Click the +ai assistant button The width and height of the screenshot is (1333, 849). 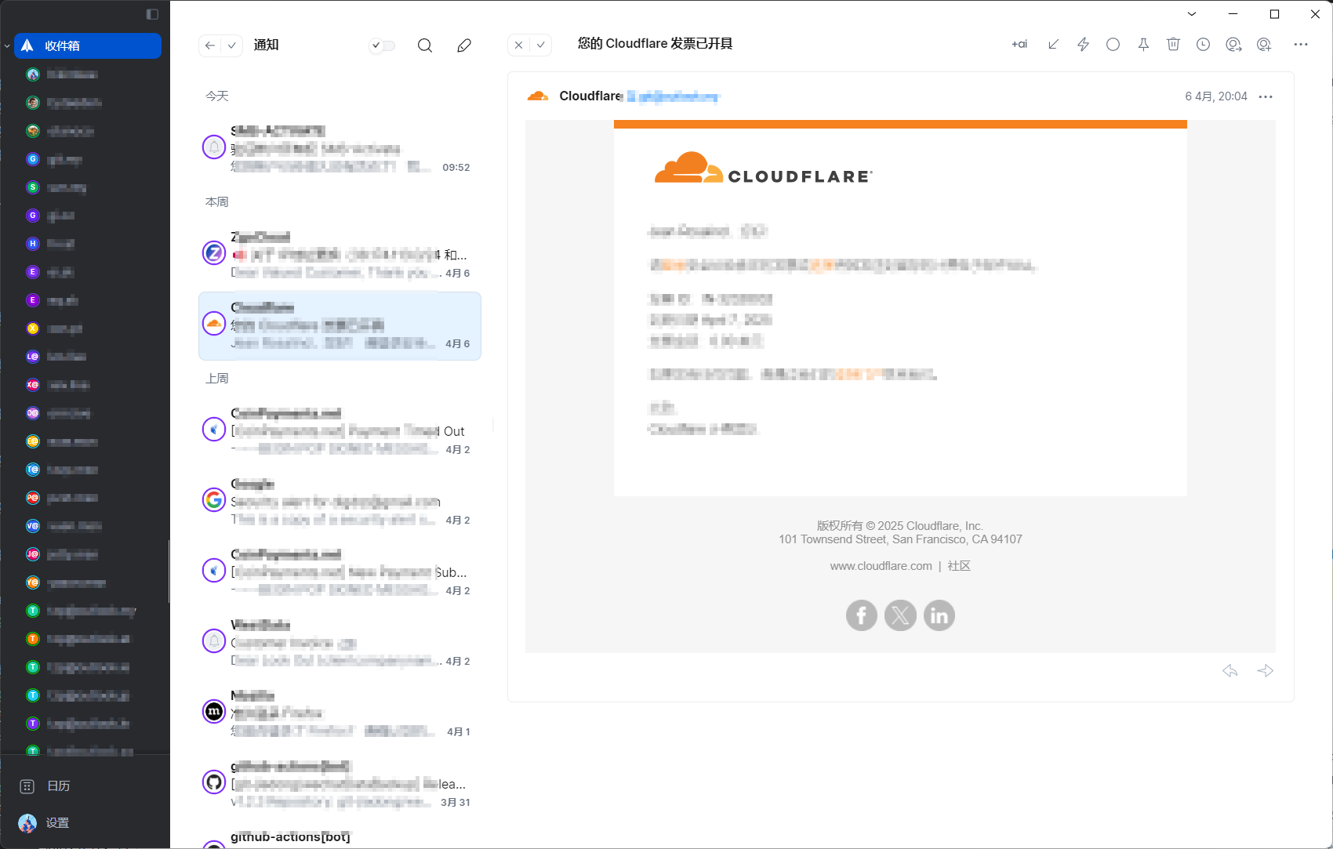coord(1019,45)
